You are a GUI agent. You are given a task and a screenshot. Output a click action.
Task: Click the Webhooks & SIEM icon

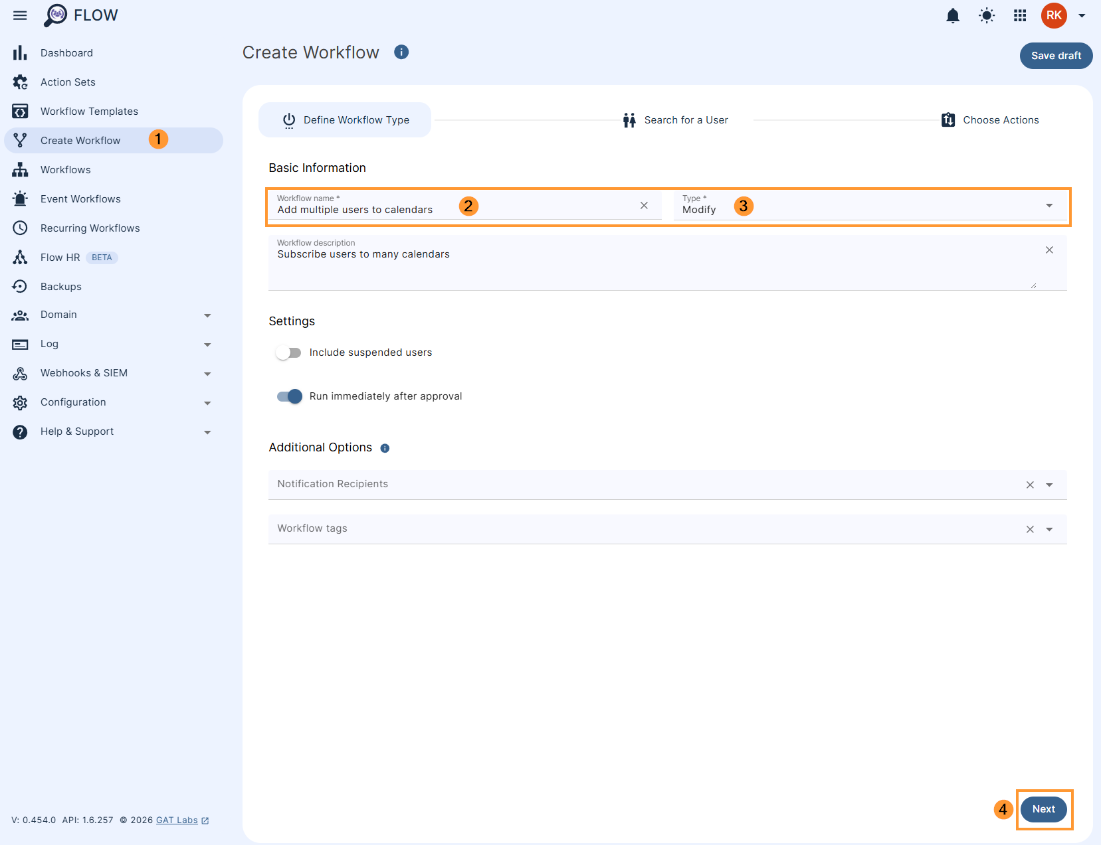point(20,374)
